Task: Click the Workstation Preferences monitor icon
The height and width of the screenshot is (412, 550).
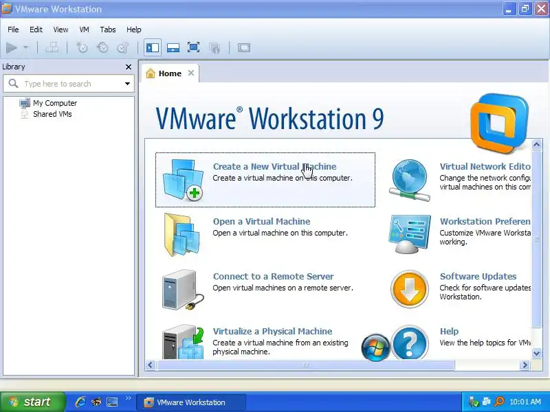Action: pyautogui.click(x=409, y=234)
